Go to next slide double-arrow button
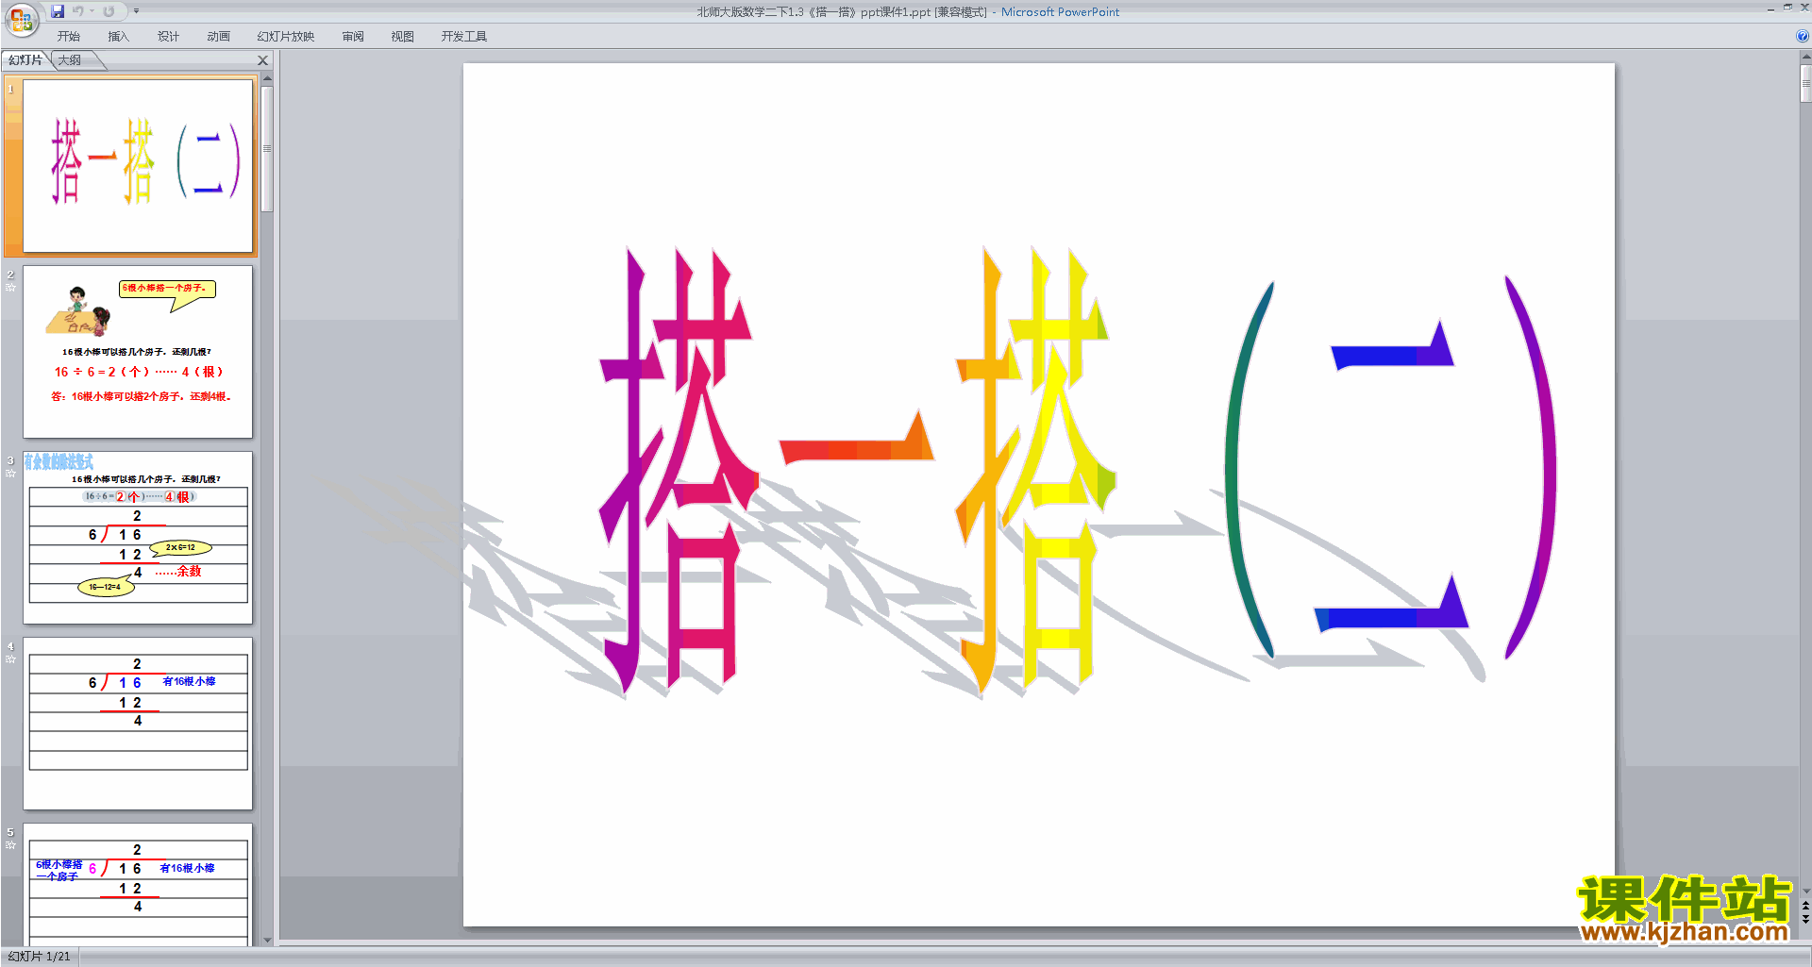The width and height of the screenshot is (1812, 967). [1805, 919]
